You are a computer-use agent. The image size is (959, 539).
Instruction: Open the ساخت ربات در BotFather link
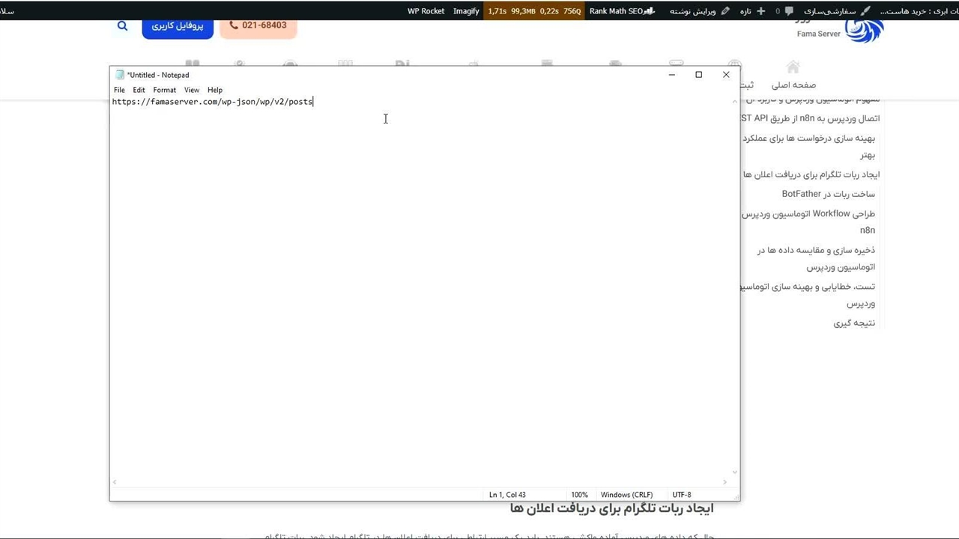(828, 194)
